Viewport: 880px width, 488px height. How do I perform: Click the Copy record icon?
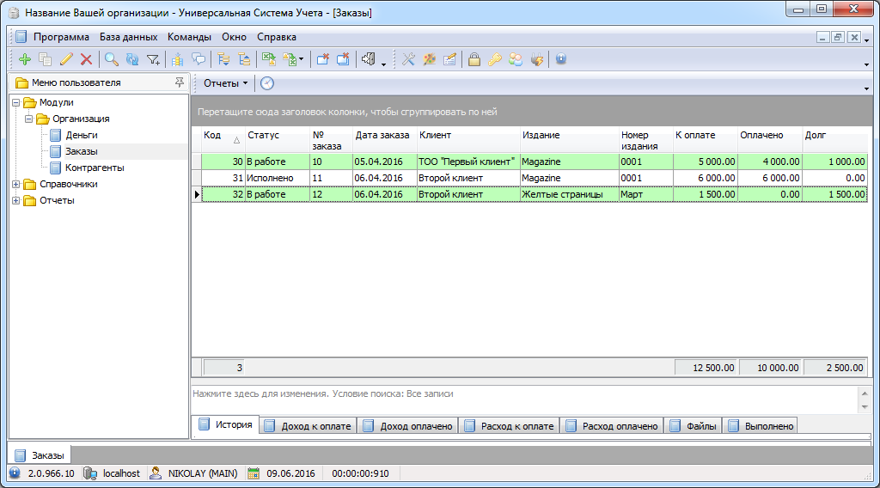46,59
